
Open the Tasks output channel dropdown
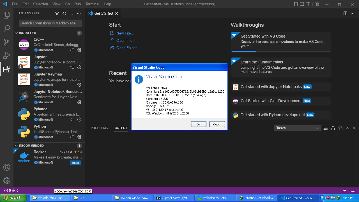click(297, 128)
